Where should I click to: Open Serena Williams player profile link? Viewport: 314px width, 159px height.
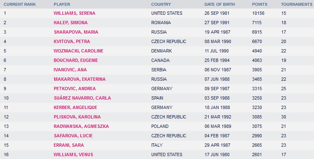74,13
